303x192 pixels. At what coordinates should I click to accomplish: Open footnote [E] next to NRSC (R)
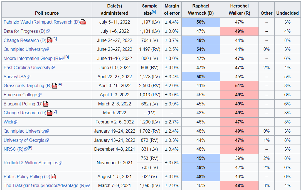pyautogui.click(x=30, y=148)
